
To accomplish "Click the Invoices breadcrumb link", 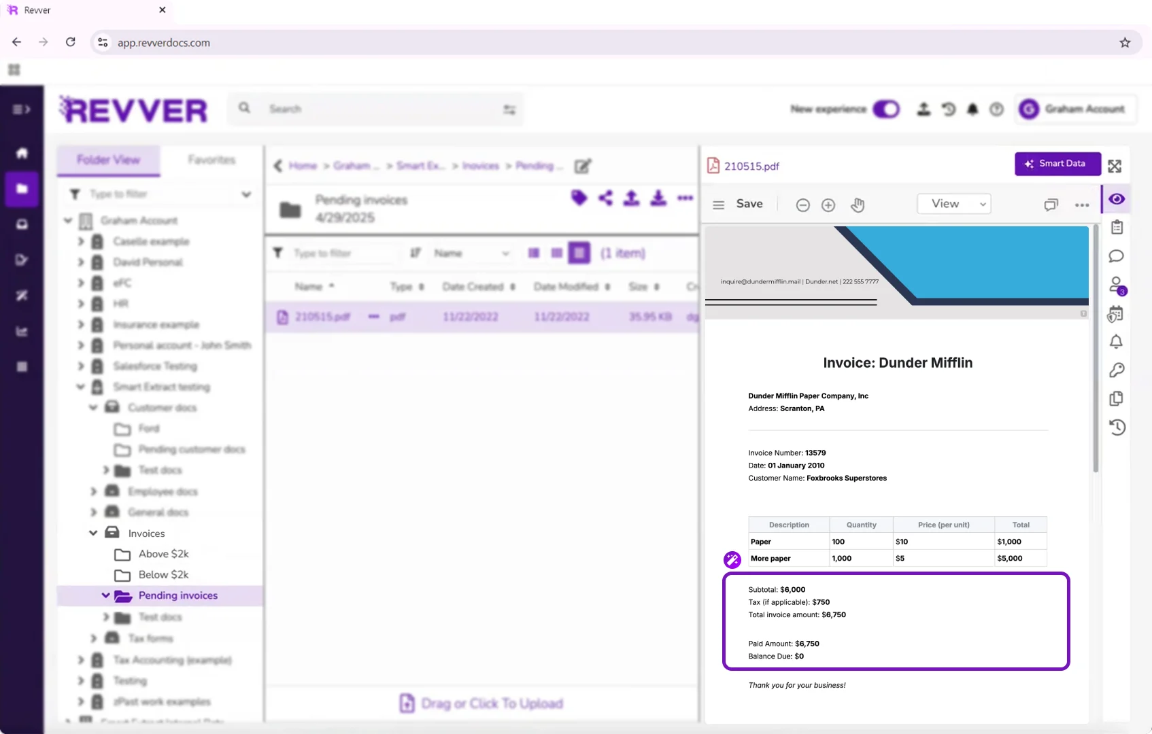I will click(x=481, y=166).
